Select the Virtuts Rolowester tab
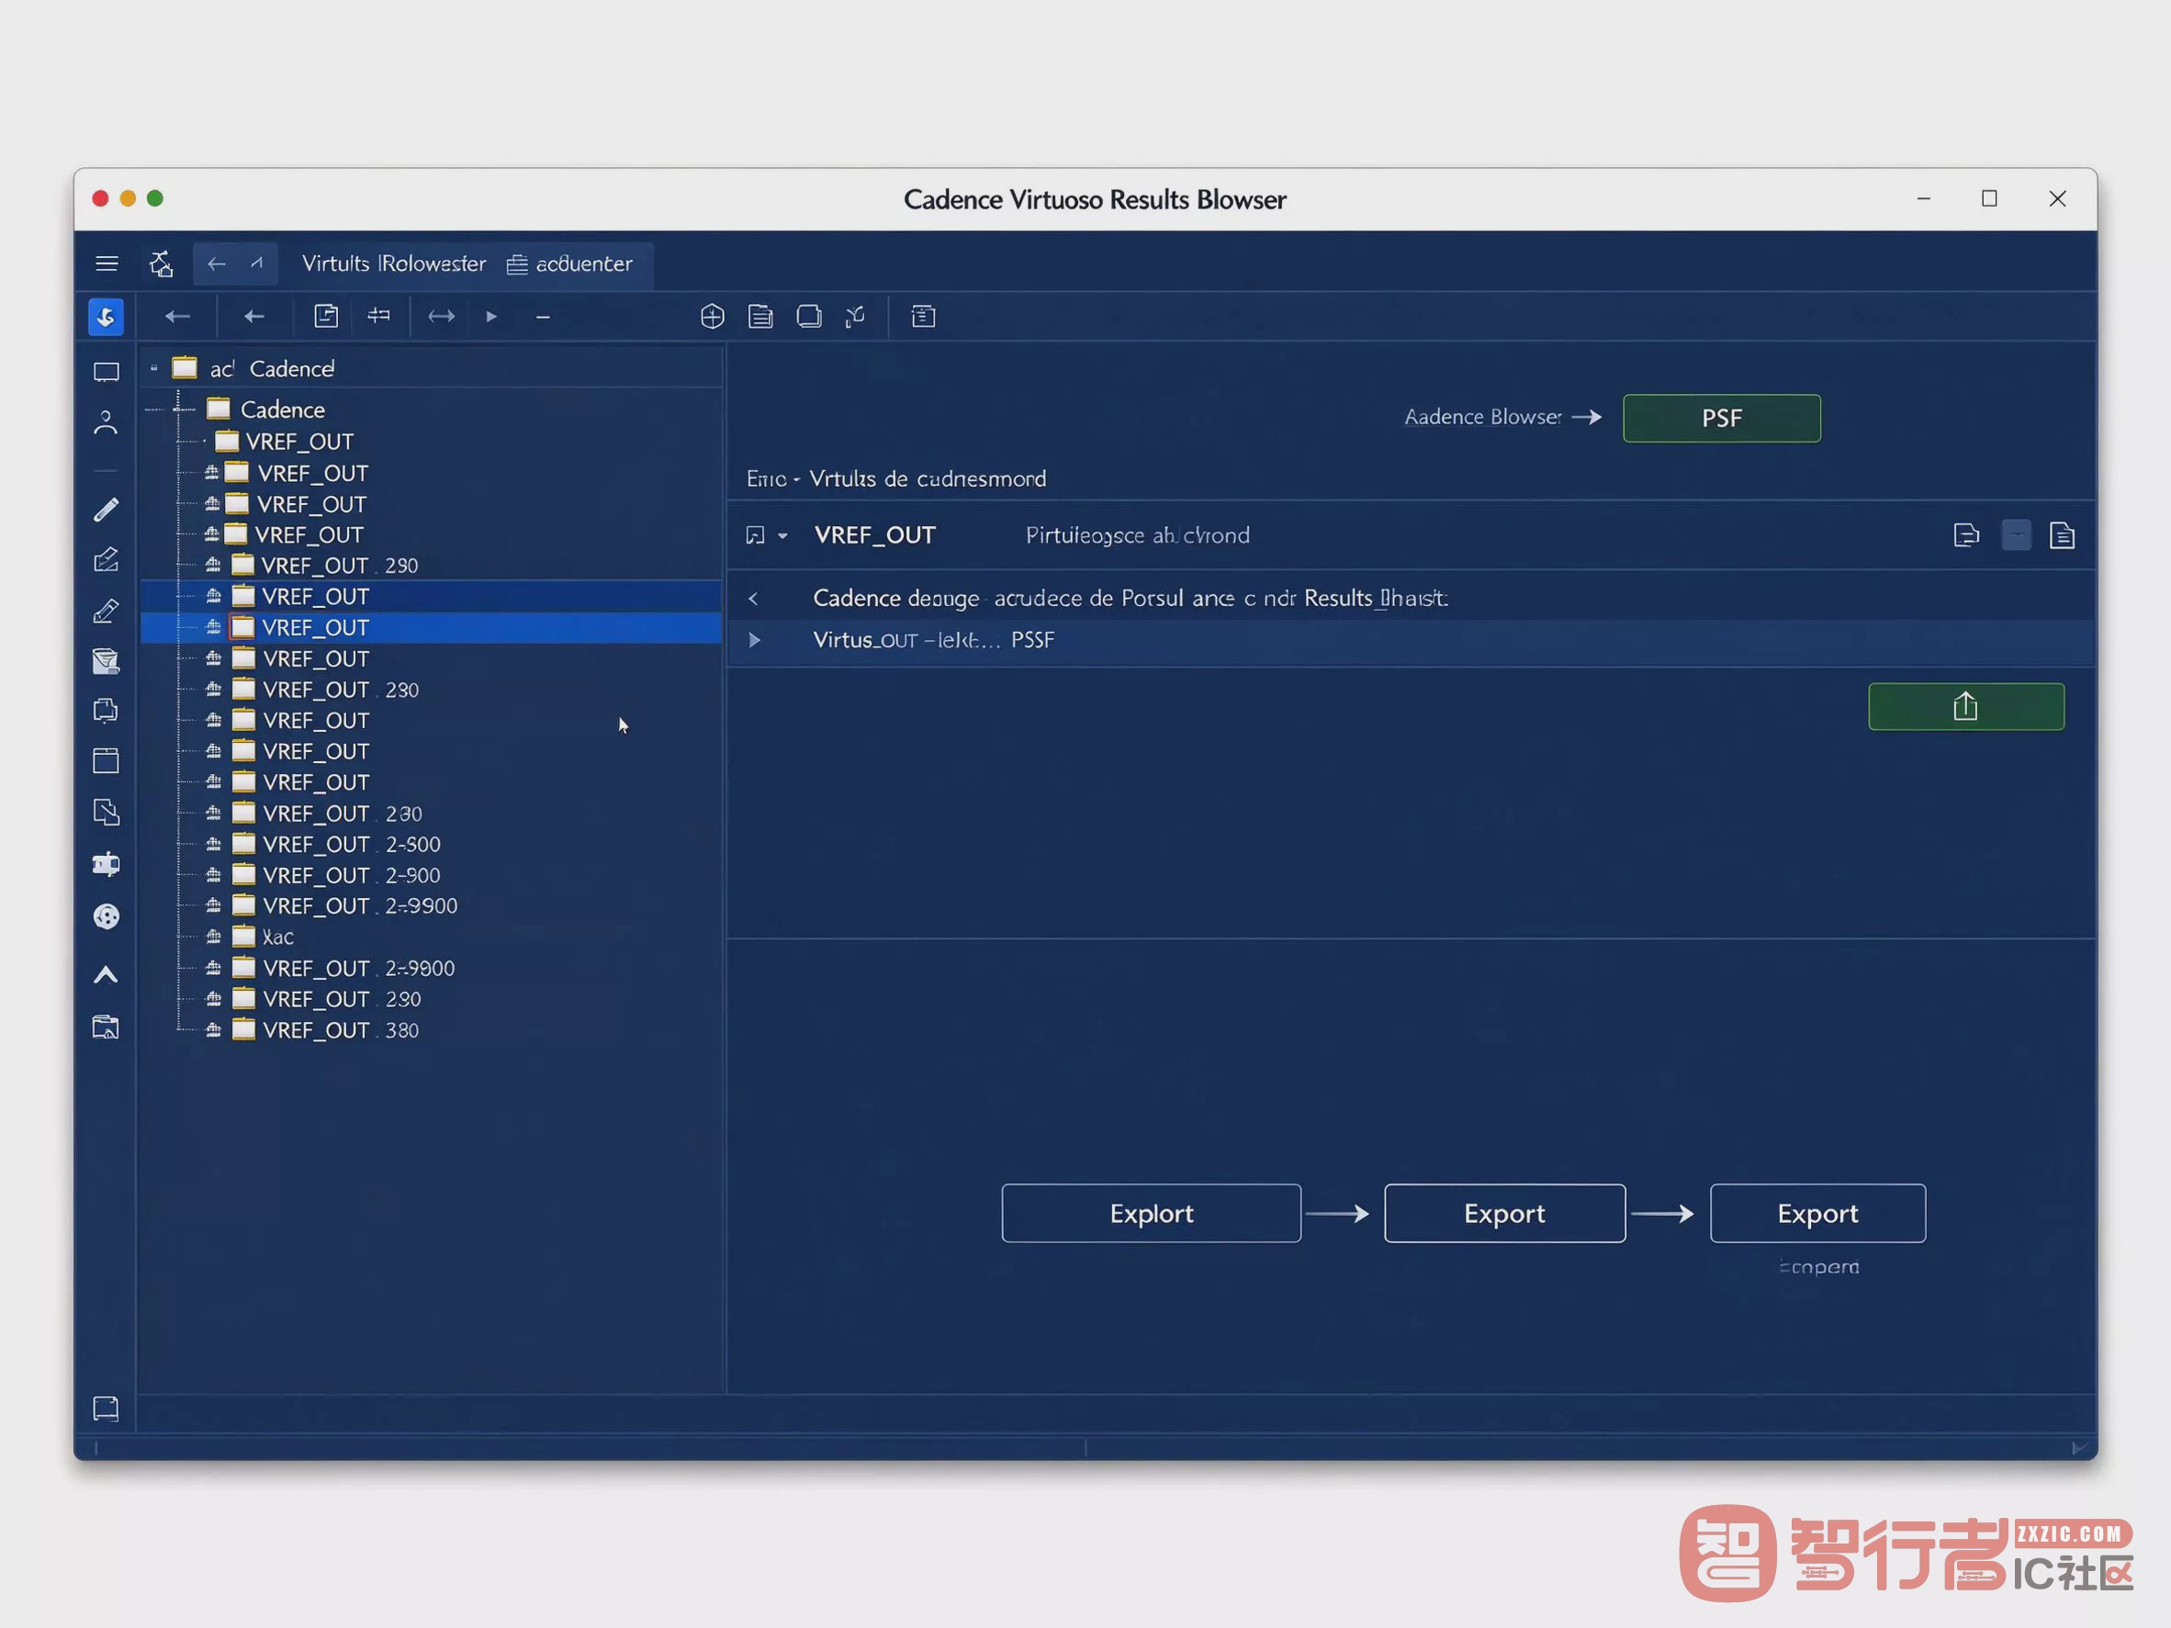This screenshot has width=2171, height=1628. [394, 263]
